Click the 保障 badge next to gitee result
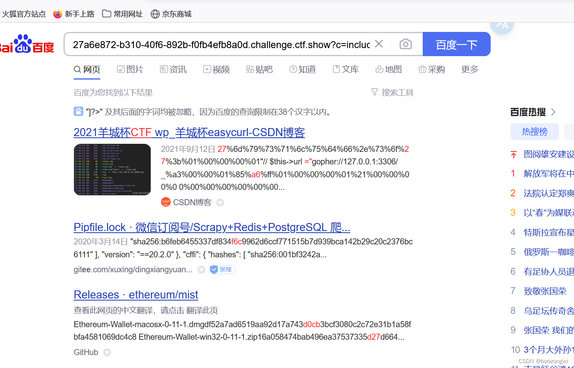Image resolution: width=574 pixels, height=368 pixels. 222,269
